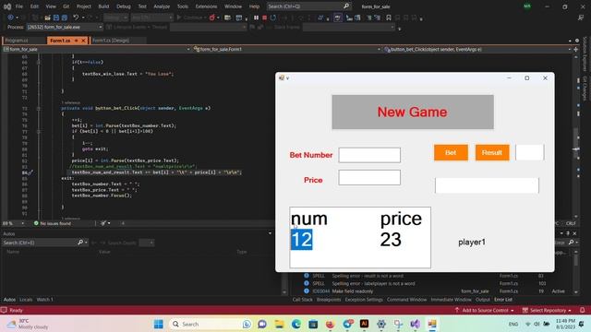Open Adobe Illustrator from the taskbar
Screen dimensions: 591x332
364,324
